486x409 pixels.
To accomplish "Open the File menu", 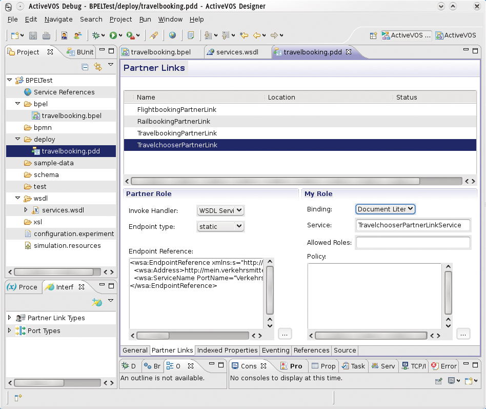I will pyautogui.click(x=12, y=19).
